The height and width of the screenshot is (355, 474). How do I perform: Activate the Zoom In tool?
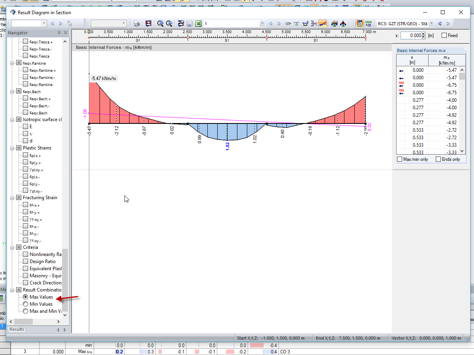coord(160,24)
